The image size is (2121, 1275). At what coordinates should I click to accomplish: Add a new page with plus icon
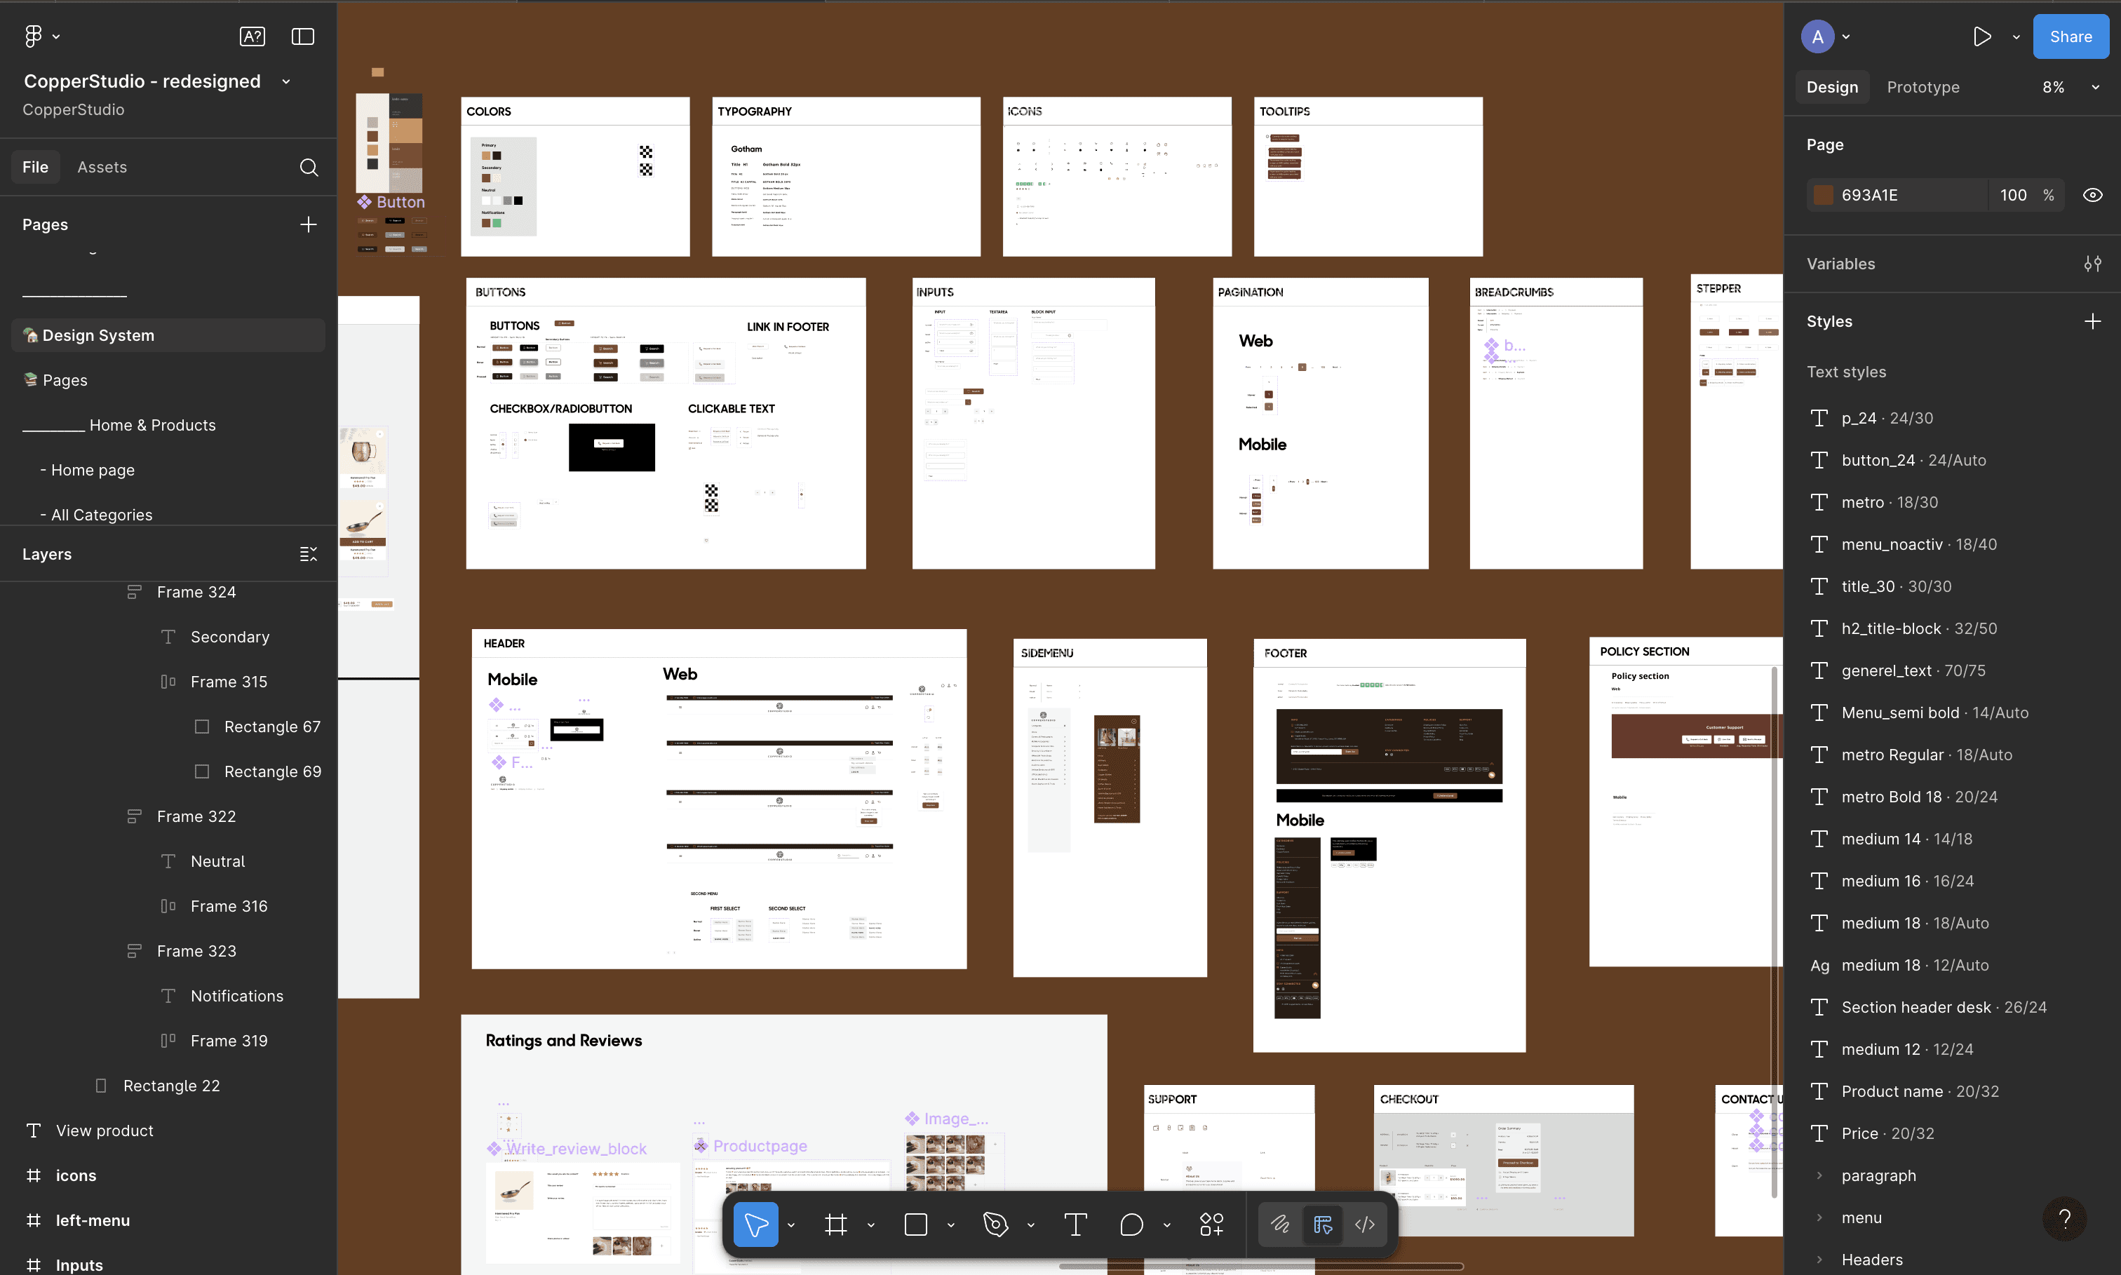pyautogui.click(x=309, y=224)
